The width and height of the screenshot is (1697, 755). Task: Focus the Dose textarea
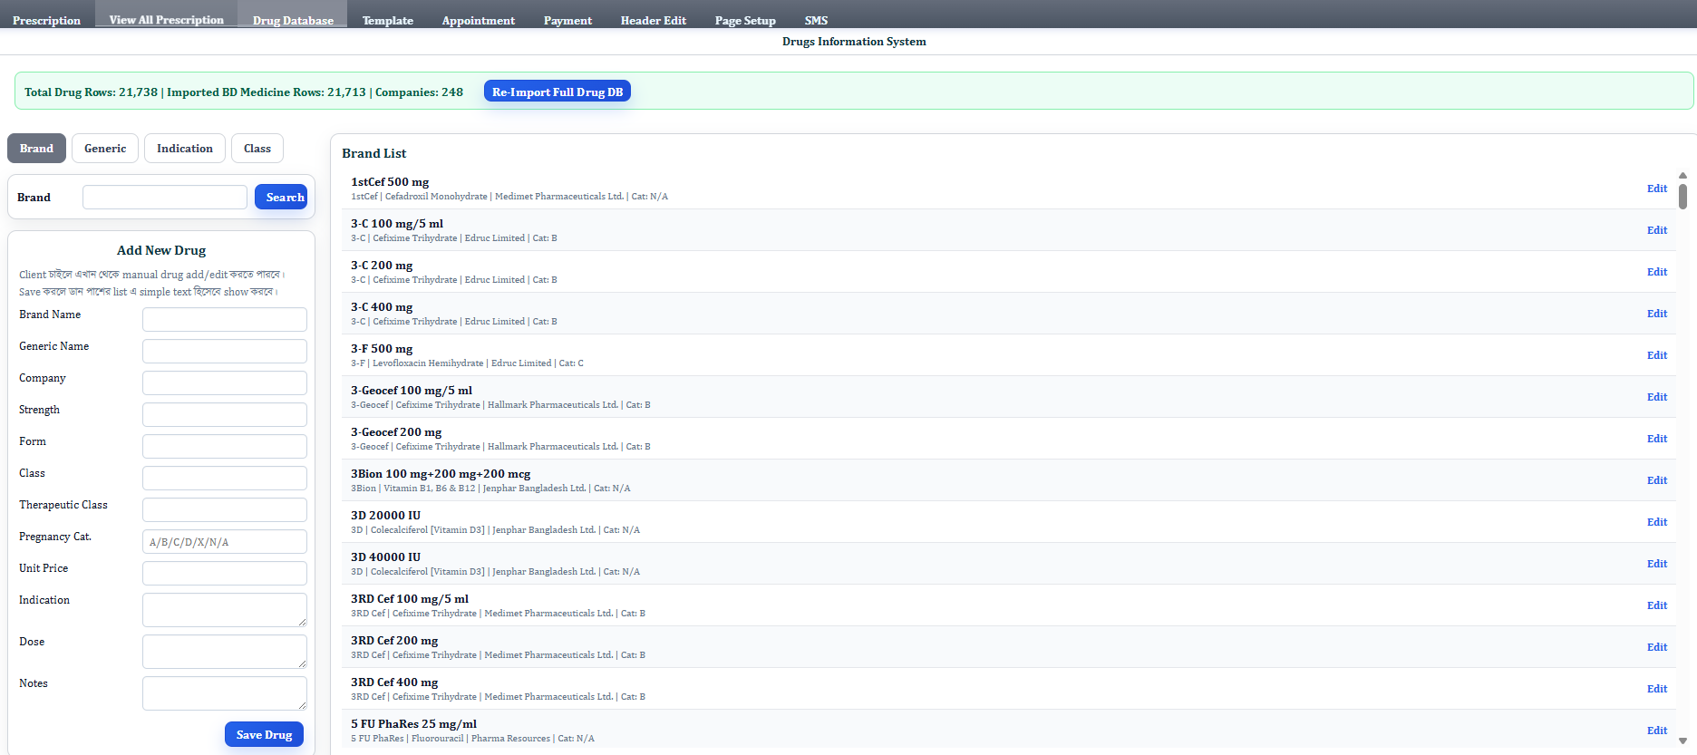225,652
